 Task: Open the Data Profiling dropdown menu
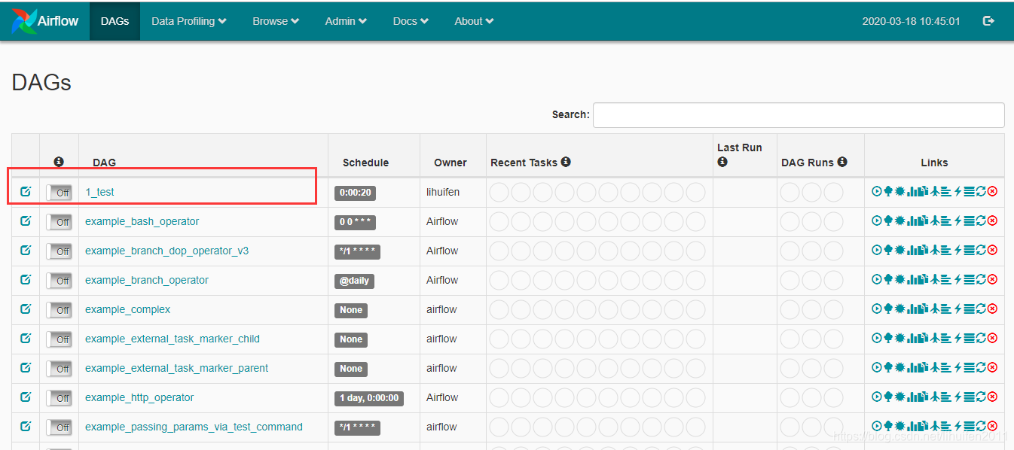click(189, 21)
